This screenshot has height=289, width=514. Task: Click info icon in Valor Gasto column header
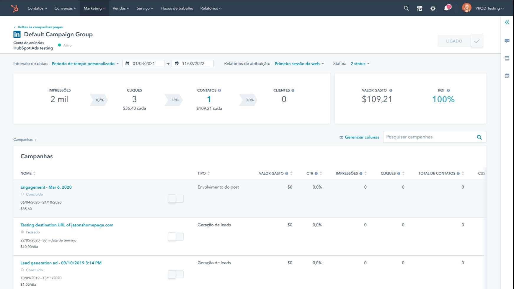(286, 174)
